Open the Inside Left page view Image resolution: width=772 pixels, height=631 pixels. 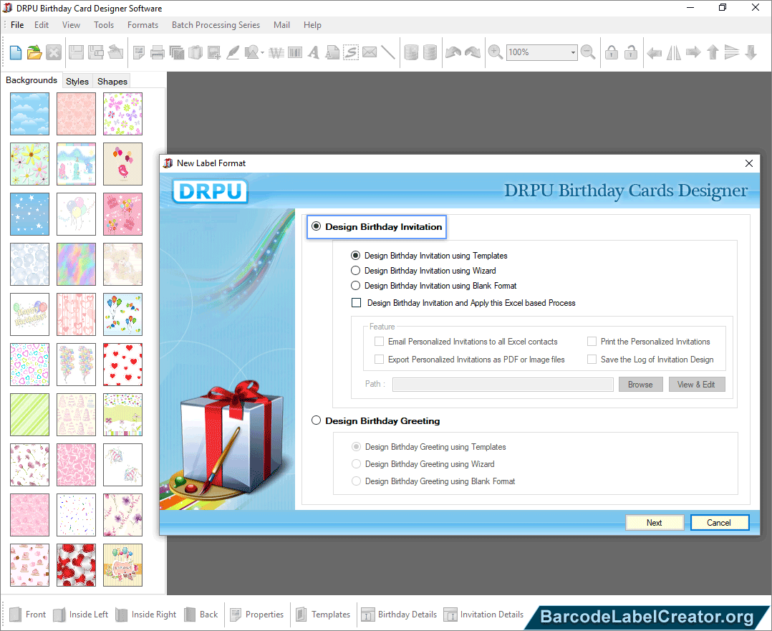(81, 615)
